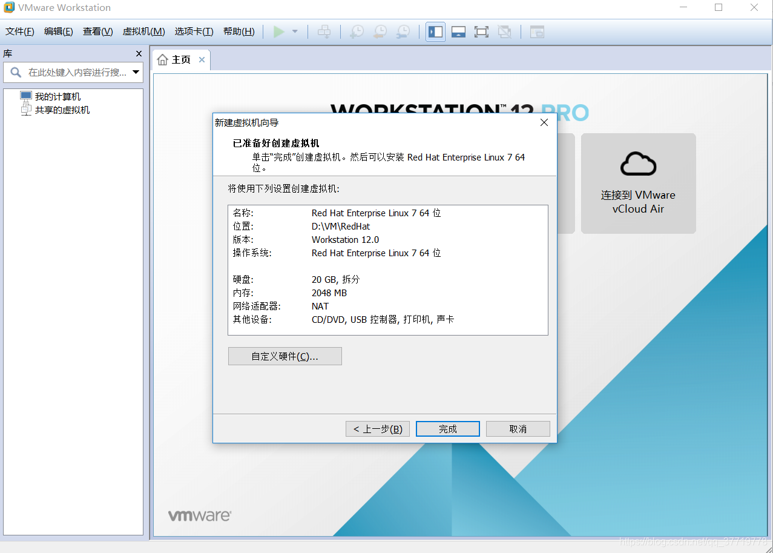This screenshot has width=773, height=553.
Task: Toggle the thumbnail bar view icon
Action: click(458, 31)
